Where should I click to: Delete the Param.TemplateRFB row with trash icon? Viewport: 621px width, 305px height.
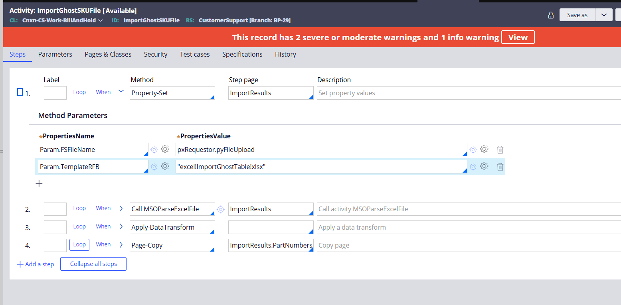500,167
